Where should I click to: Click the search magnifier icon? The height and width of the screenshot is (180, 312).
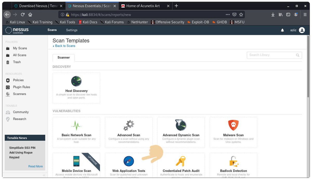point(298,55)
